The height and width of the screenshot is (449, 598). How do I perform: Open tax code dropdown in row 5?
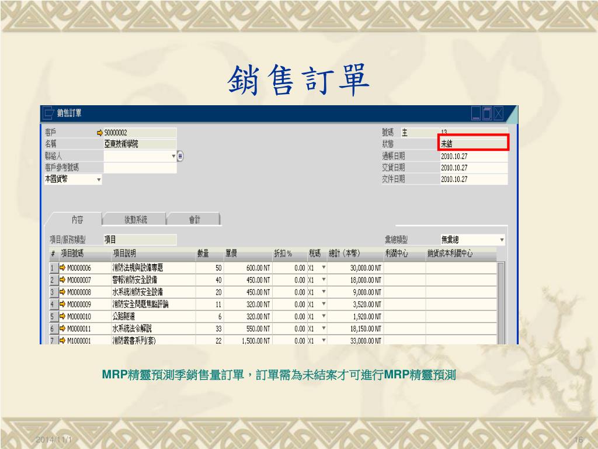pos(324,316)
